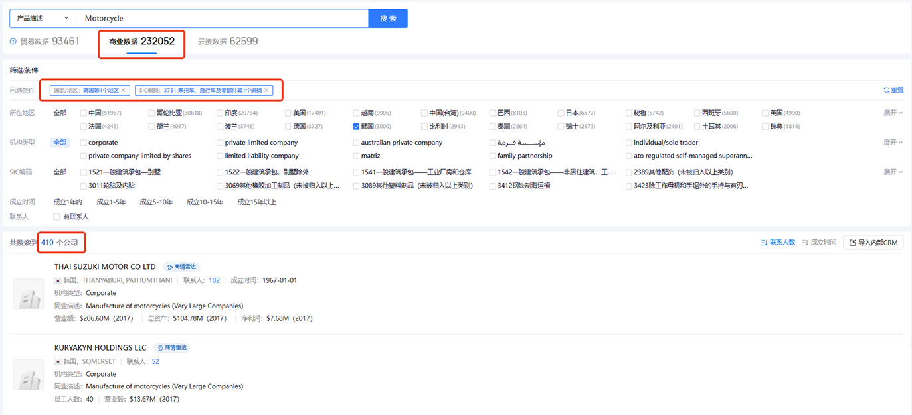Check the private limited company checkbox
Screen dimensions: 912x415
tap(220, 143)
